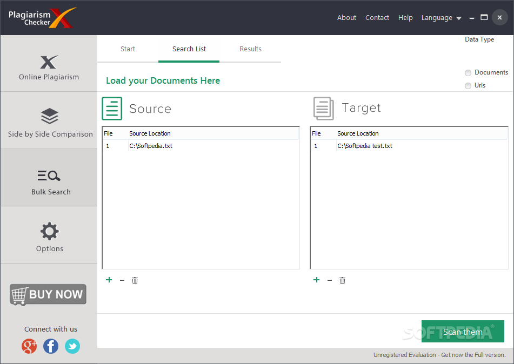This screenshot has height=364, width=514.
Task: Select Bulk Search sidebar item
Action: point(49,178)
